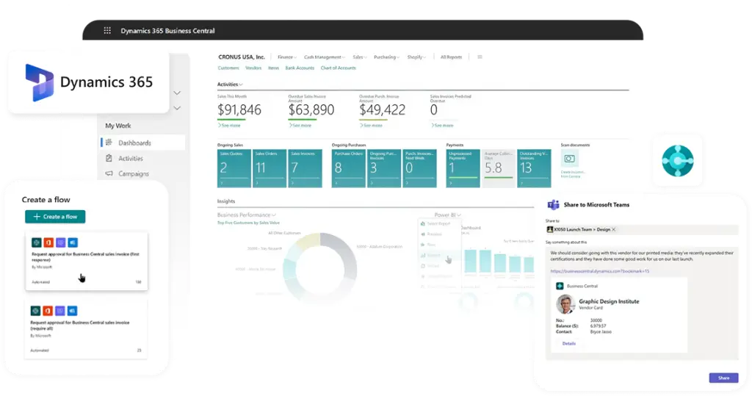
Task: Click the Campaigns megaphone icon
Action: [x=109, y=173]
